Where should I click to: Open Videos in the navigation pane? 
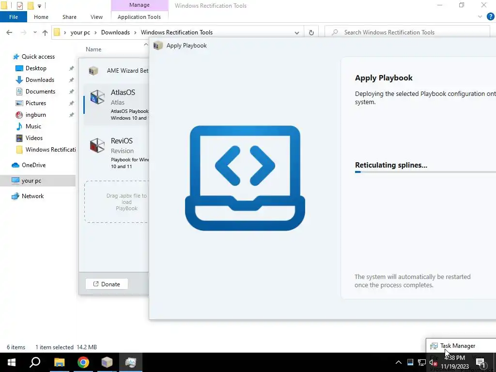pos(34,138)
